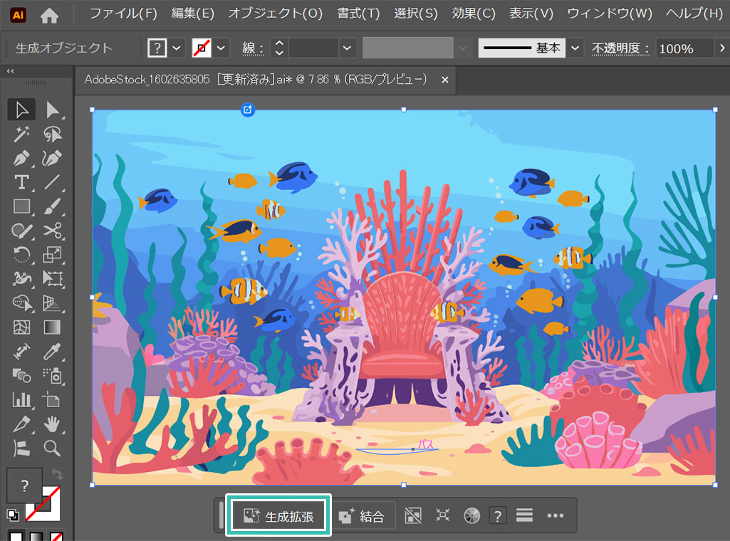This screenshot has height=541, width=730.
Task: Select the Type tool
Action: pyautogui.click(x=21, y=182)
